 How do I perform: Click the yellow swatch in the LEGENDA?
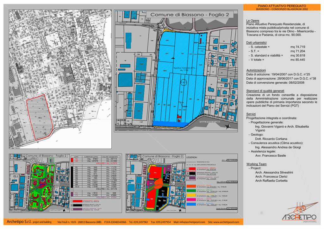[x=191, y=195]
